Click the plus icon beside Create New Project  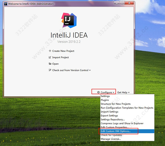click(x=50, y=51)
